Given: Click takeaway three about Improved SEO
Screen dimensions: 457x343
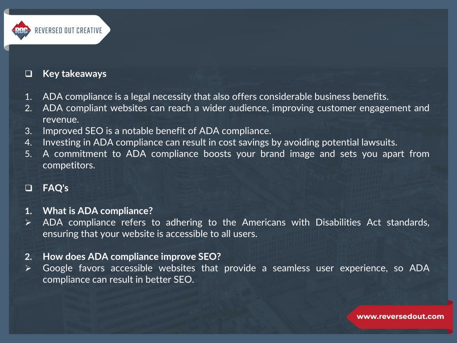Looking at the screenshot, I should point(157,131).
